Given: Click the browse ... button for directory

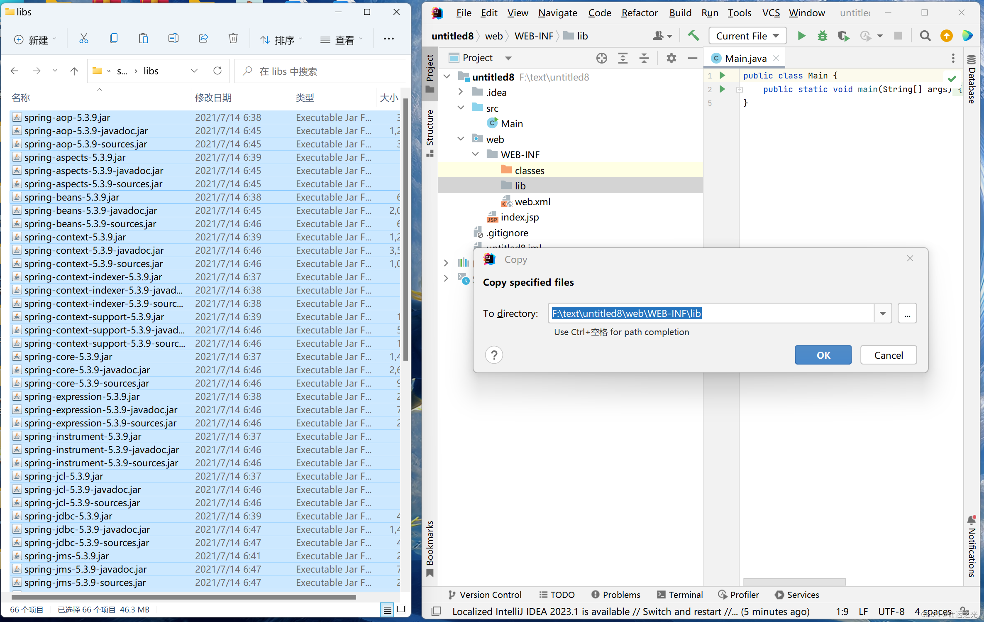Looking at the screenshot, I should pos(907,313).
